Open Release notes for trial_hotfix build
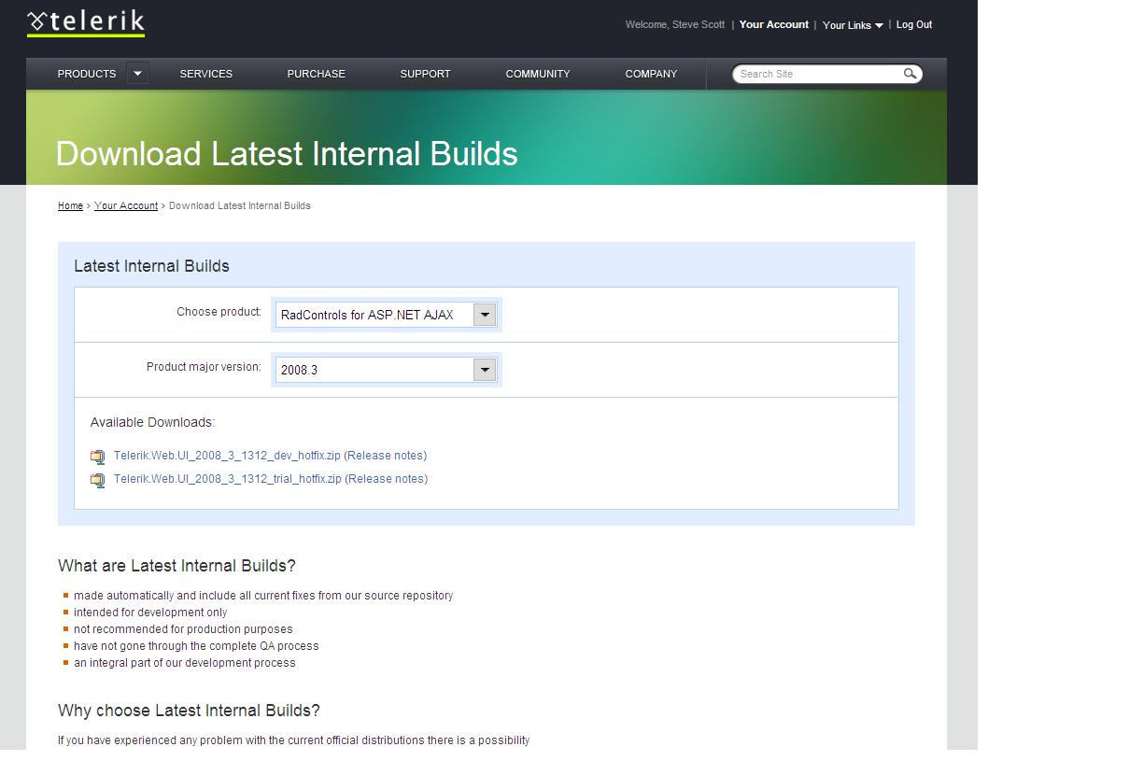The width and height of the screenshot is (1129, 775). [x=387, y=479]
